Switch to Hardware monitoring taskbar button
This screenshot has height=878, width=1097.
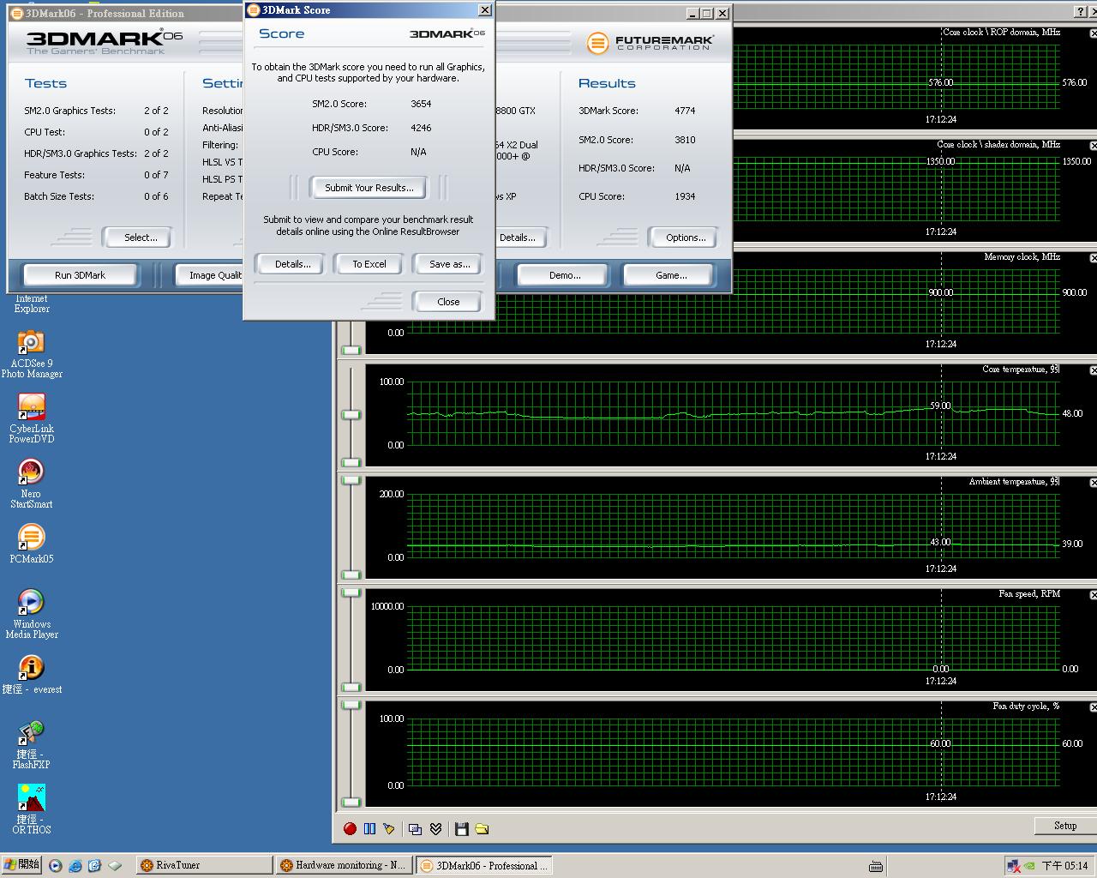tap(345, 865)
